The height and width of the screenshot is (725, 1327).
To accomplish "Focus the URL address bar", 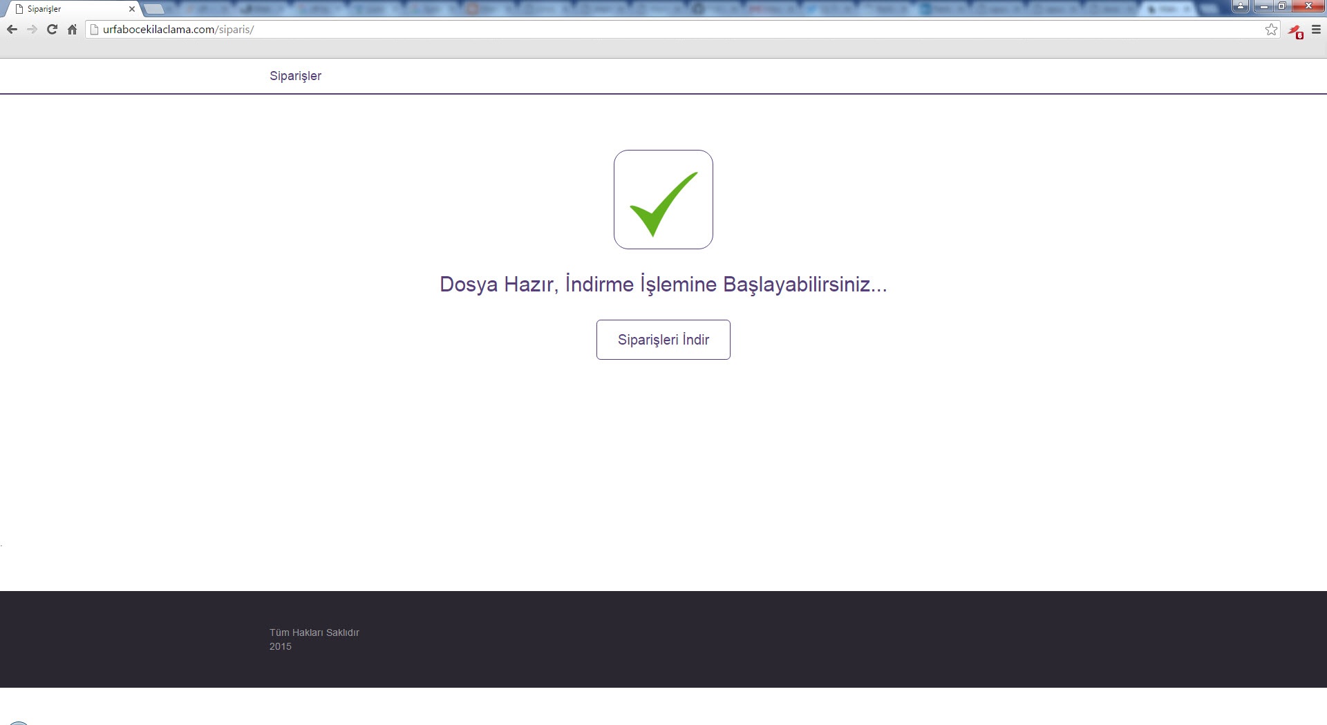I will click(x=622, y=30).
